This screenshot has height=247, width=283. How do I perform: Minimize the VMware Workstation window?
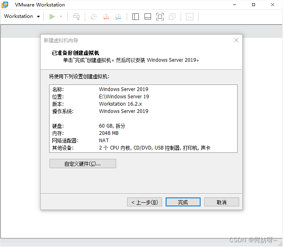pyautogui.click(x=234, y=5)
